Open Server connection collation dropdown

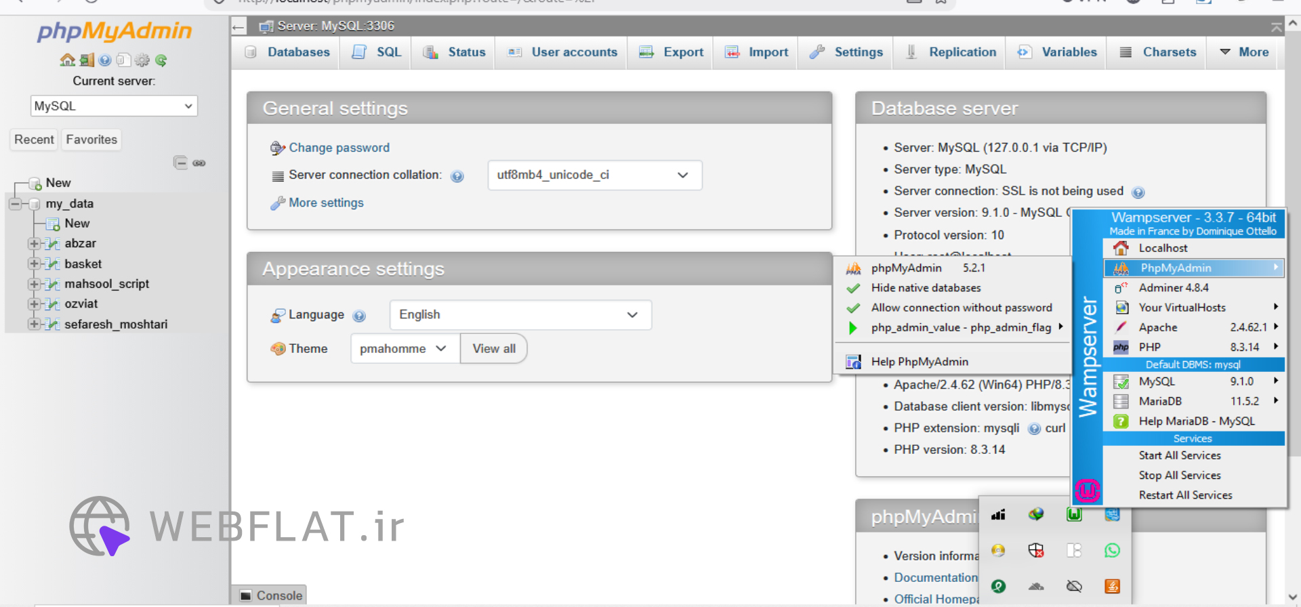[595, 175]
